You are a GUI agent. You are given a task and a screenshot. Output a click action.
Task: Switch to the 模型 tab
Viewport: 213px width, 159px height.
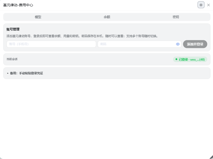38,17
